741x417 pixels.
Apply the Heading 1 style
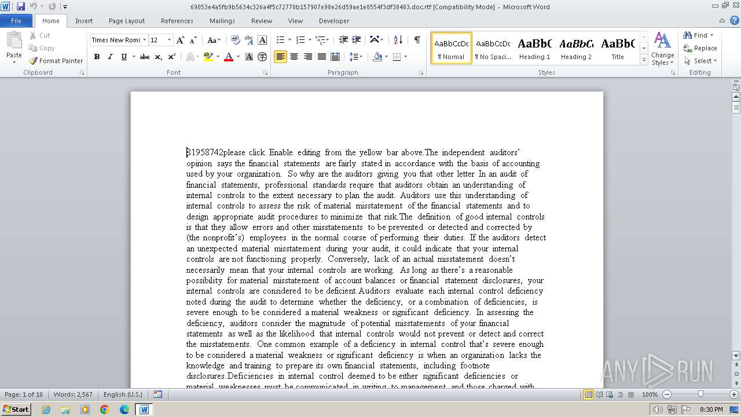pos(534,48)
